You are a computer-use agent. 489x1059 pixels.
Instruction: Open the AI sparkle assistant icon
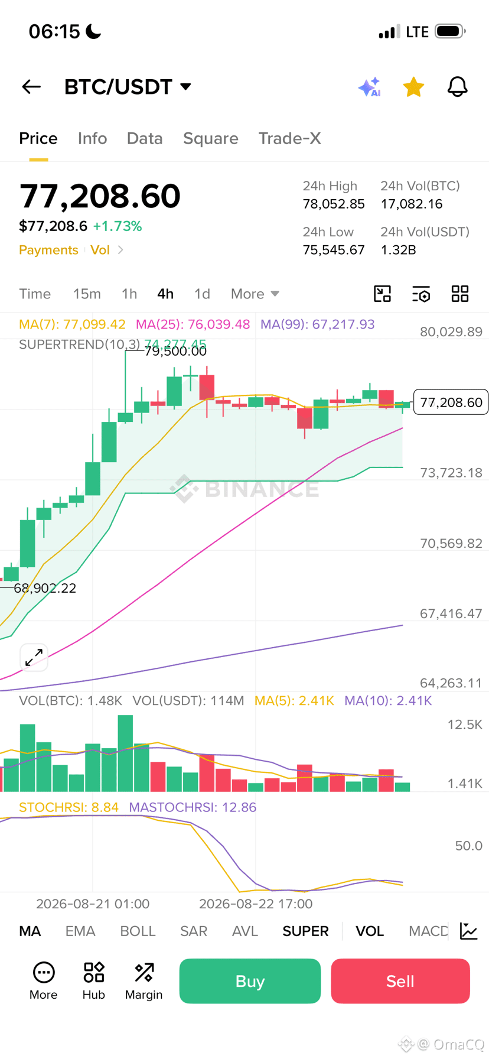click(370, 87)
